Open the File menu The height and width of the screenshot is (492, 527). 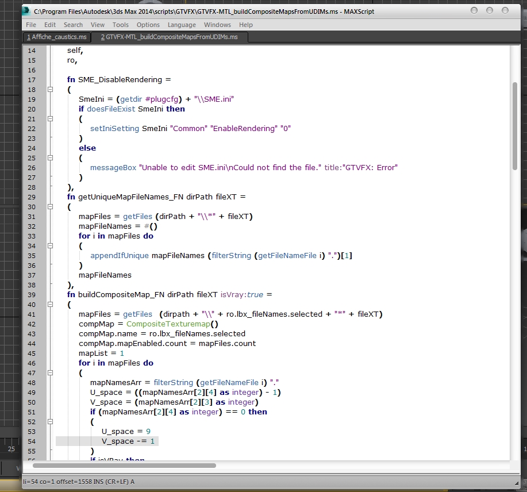coord(31,25)
